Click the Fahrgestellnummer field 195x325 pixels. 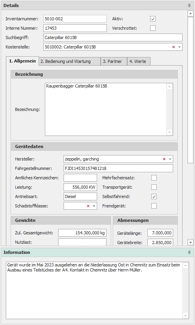(119, 168)
